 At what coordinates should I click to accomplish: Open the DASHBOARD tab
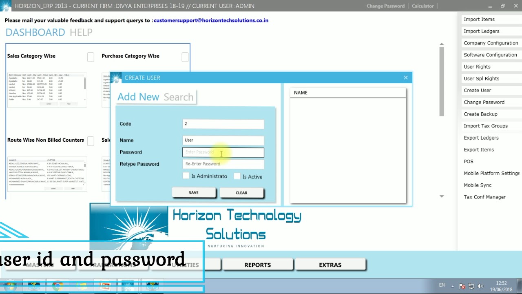[x=35, y=32]
